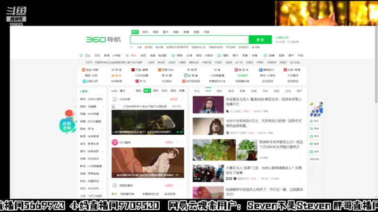The height and width of the screenshot is (212, 378).
Task: Select the 地图 search tab
Action: point(196,32)
